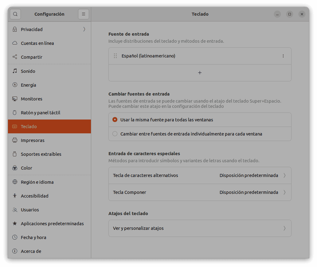The height and width of the screenshot is (267, 317).
Task: Expand the Privacidad section chevron
Action: coord(84,29)
